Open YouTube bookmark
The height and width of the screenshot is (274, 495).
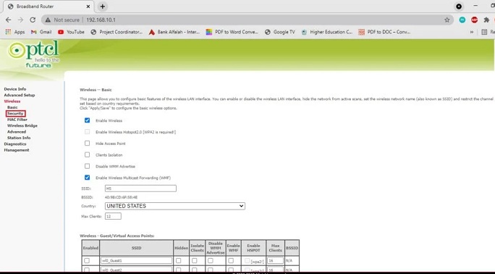point(71,32)
